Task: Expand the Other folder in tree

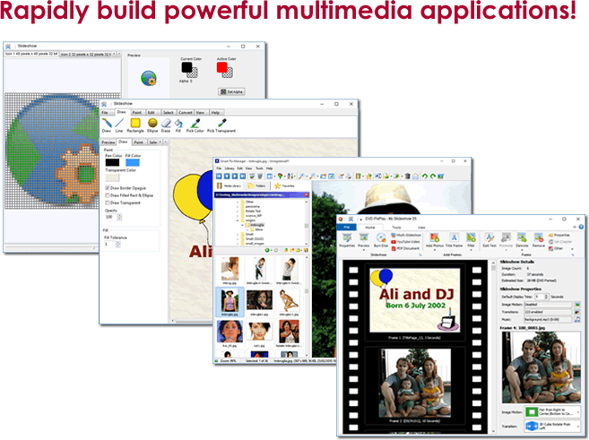Action: pyautogui.click(x=238, y=202)
